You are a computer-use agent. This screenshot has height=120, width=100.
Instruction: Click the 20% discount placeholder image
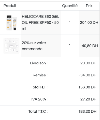tap(11, 46)
